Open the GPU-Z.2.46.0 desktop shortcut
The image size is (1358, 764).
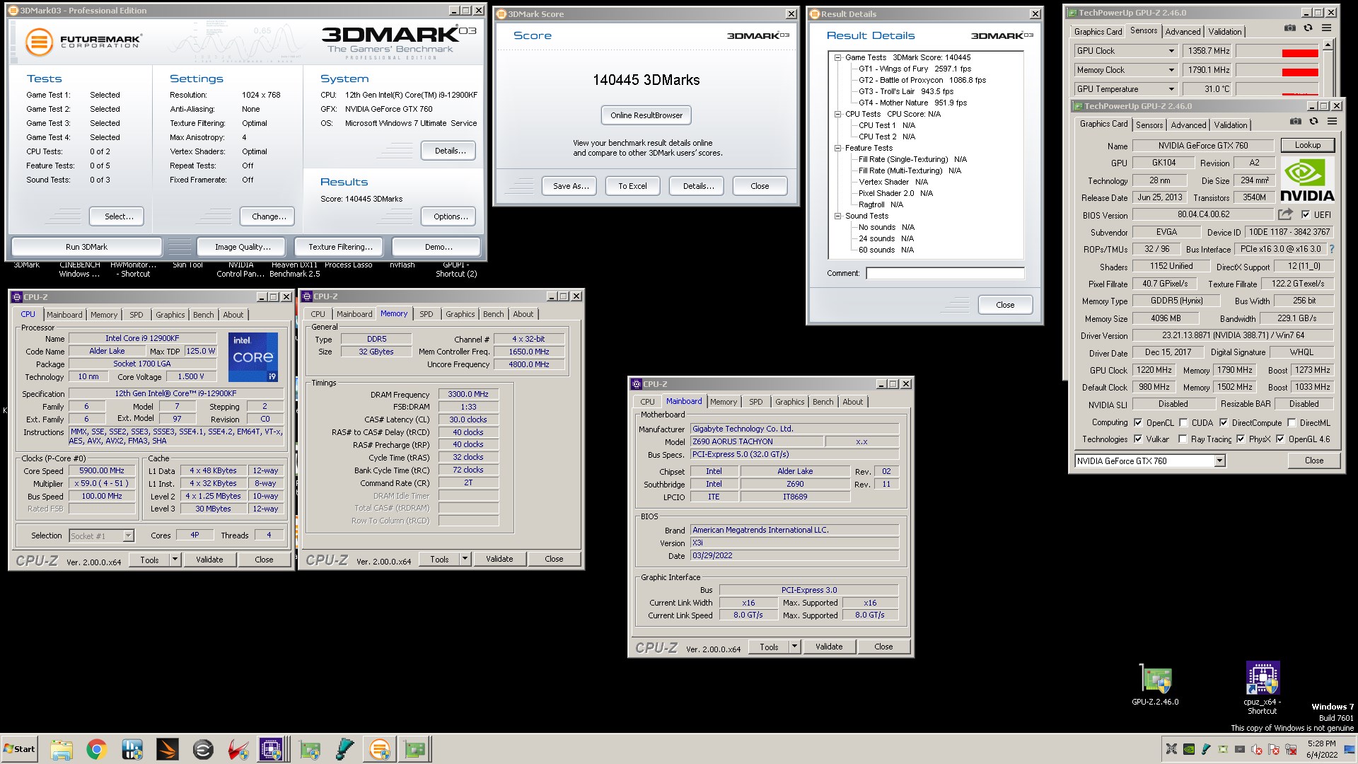tap(1155, 684)
